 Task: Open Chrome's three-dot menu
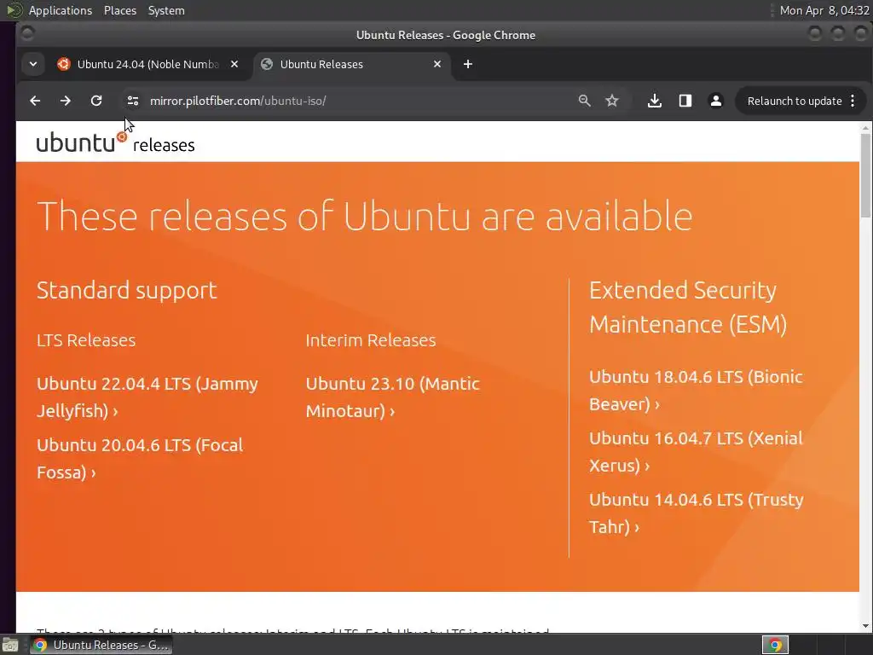(x=853, y=101)
